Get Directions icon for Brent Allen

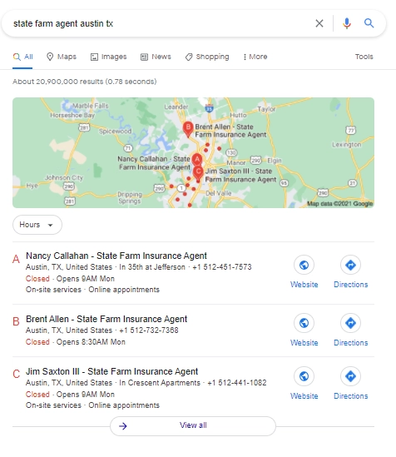pyautogui.click(x=350, y=323)
